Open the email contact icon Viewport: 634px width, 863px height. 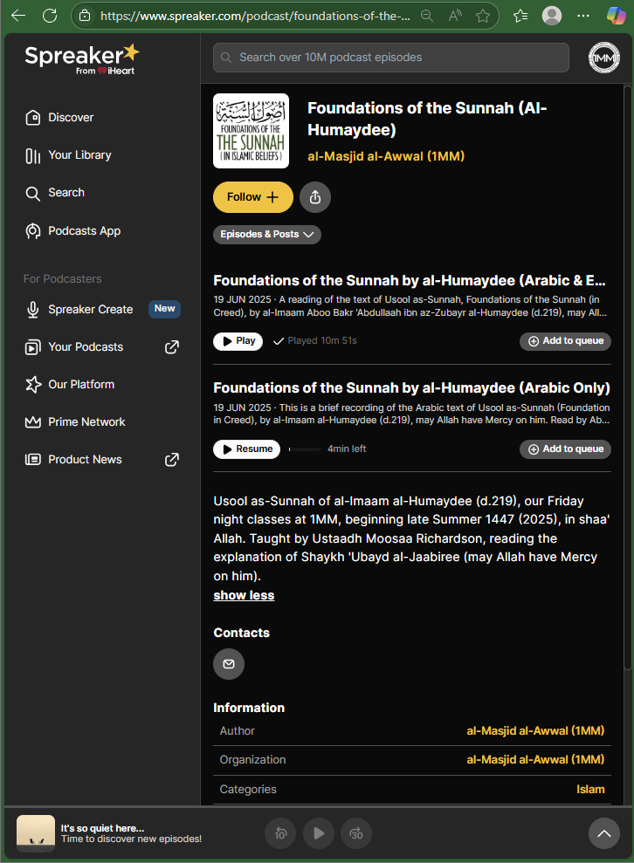click(x=229, y=664)
